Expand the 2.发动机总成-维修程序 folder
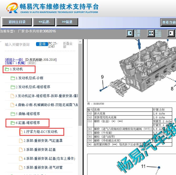 click(x=33, y=87)
